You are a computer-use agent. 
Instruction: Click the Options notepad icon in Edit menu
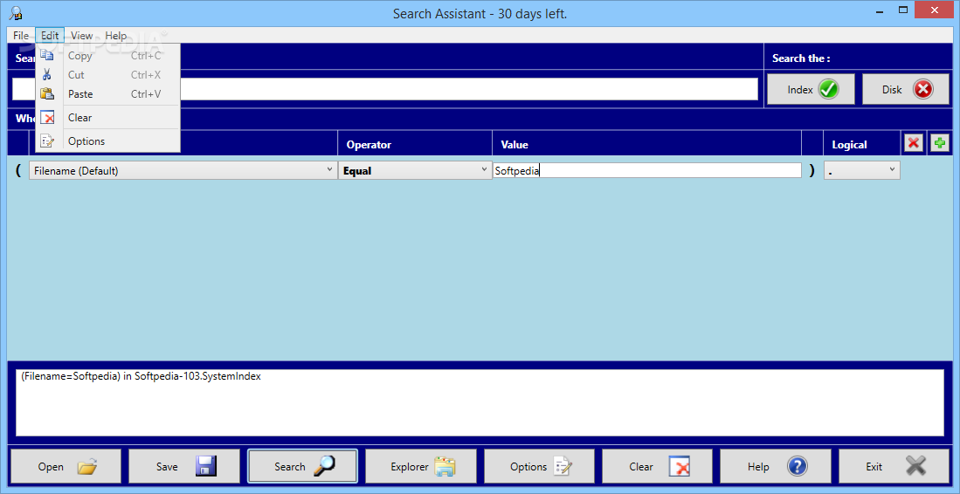47,141
